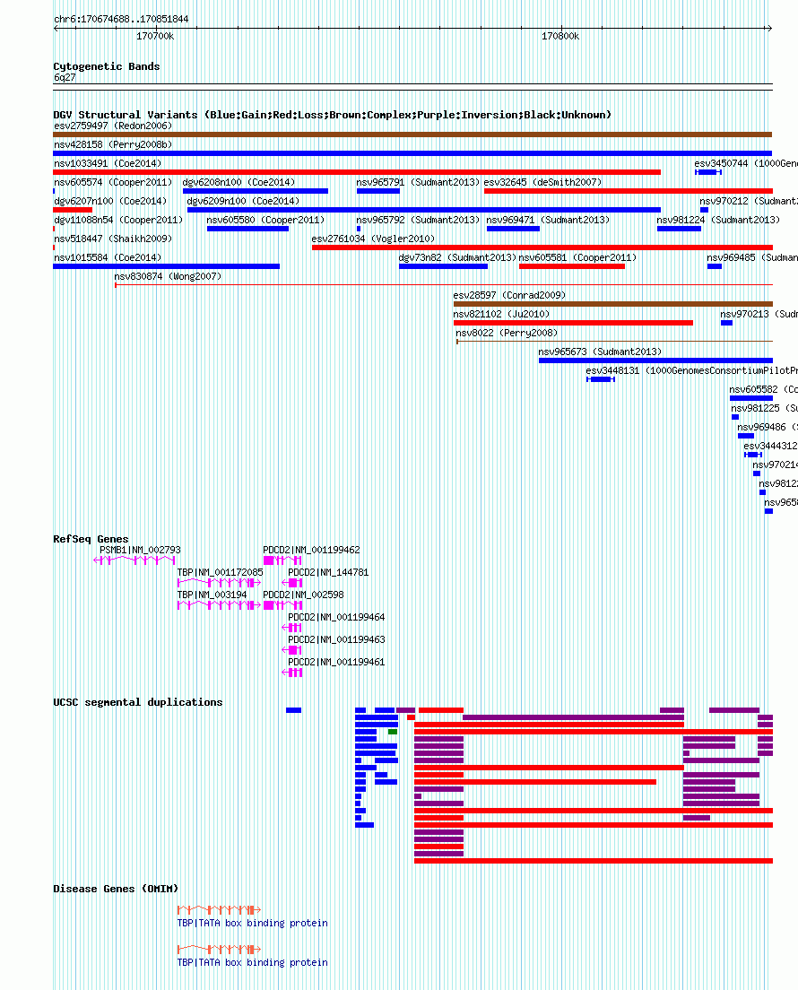The height and width of the screenshot is (990, 798).
Task: Click the nsv821102 (Ju2010) label
Action: 501,315
